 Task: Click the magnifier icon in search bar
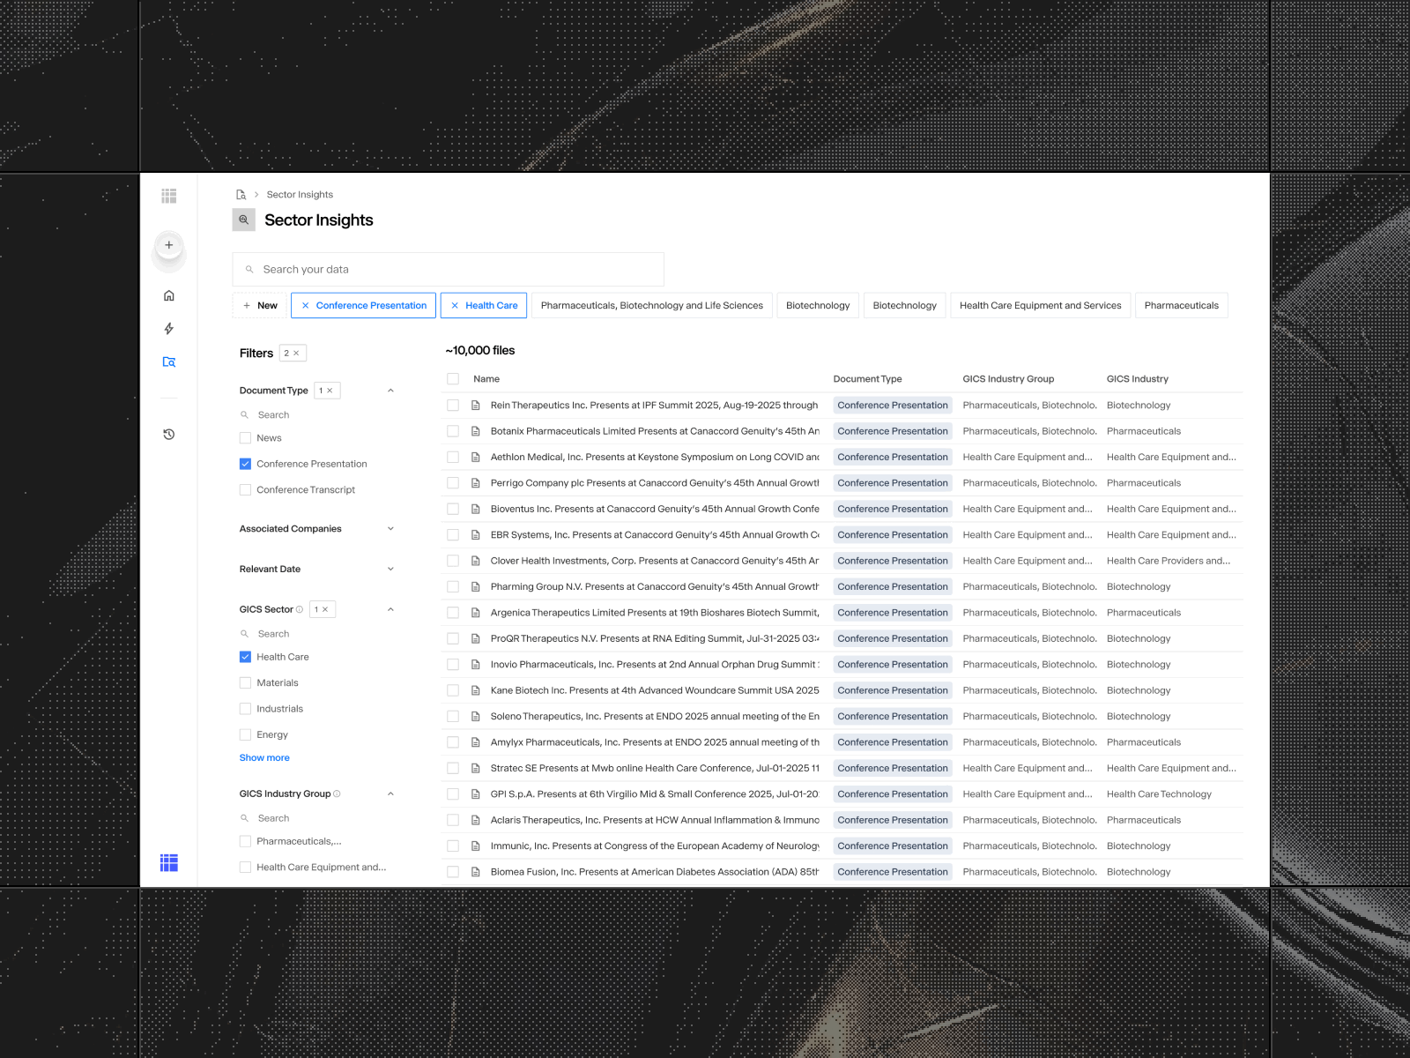click(x=249, y=270)
